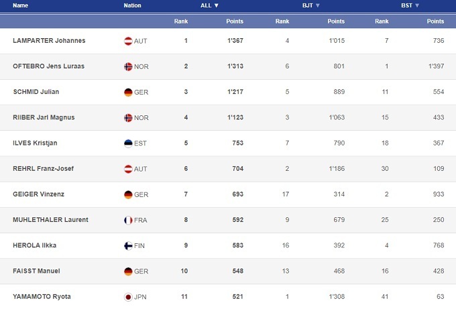This screenshot has height=309, width=456.
Task: Click the French flag beside Muhlethaler
Action: 128,220
